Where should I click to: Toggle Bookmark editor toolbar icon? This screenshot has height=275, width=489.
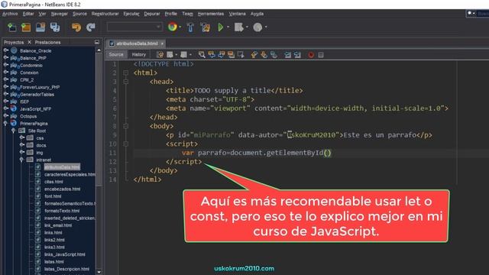[x=274, y=55]
